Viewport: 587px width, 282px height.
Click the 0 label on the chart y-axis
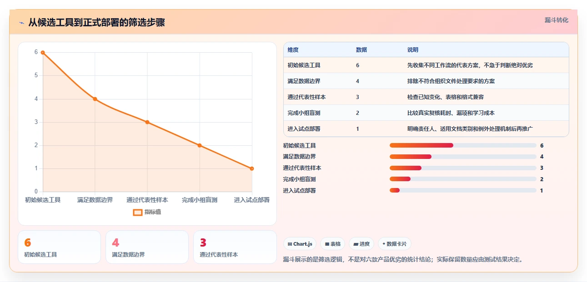pyautogui.click(x=36, y=192)
